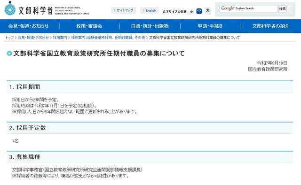The width and height of the screenshot is (301, 185).
Task: Open the 白書・統計・出版物 menu
Action: coord(150,26)
